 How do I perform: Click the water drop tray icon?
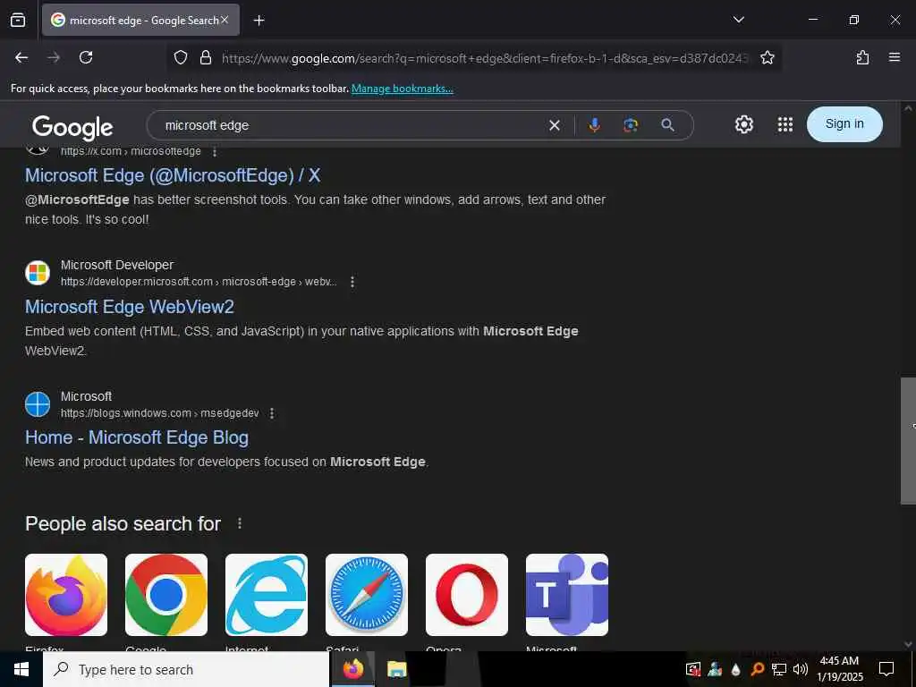point(735,669)
